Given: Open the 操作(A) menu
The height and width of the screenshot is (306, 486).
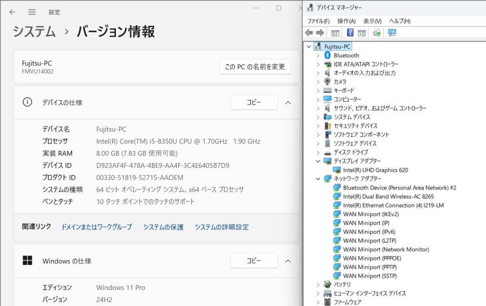Looking at the screenshot, I should pos(347,21).
